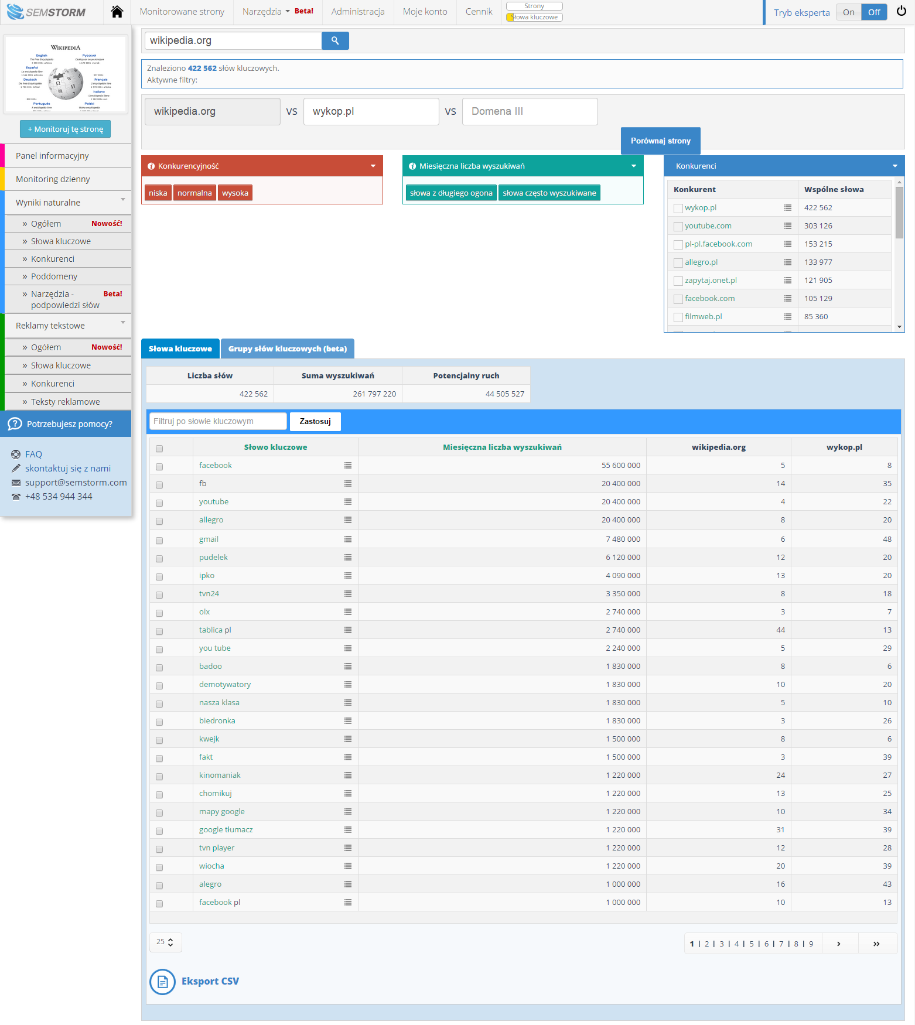Tick the checkbox for keyword olx
The height and width of the screenshot is (1025, 915).
(x=159, y=613)
